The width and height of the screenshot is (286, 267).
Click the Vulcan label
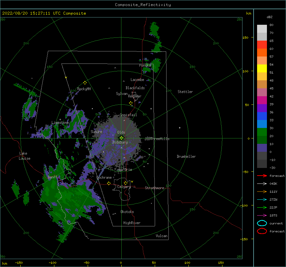click(162, 236)
